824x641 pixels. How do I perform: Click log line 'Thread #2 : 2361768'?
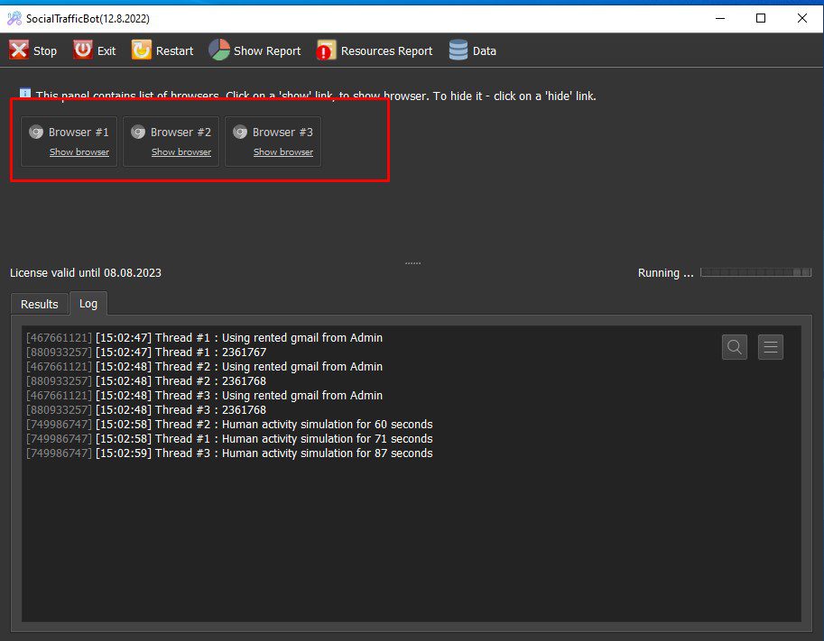tap(146, 381)
